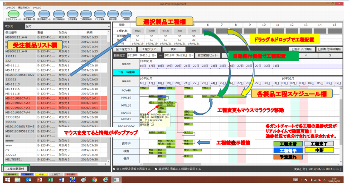The height and width of the screenshot is (184, 349).
Task: Toggle 全ての受注情報を表示する checkbox
Action: 114,169
